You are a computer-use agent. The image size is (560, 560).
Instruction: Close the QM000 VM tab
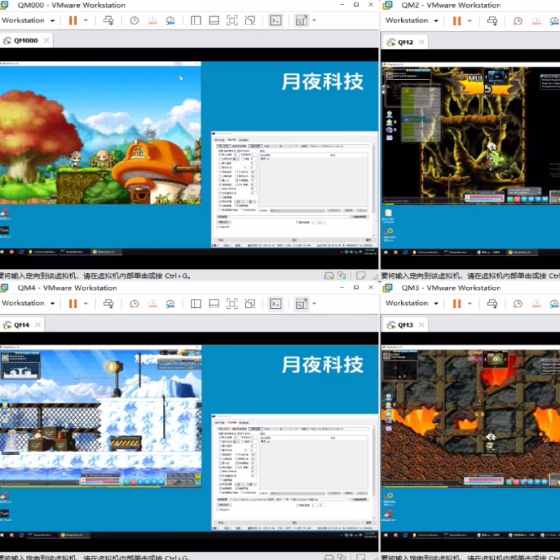[x=47, y=41]
